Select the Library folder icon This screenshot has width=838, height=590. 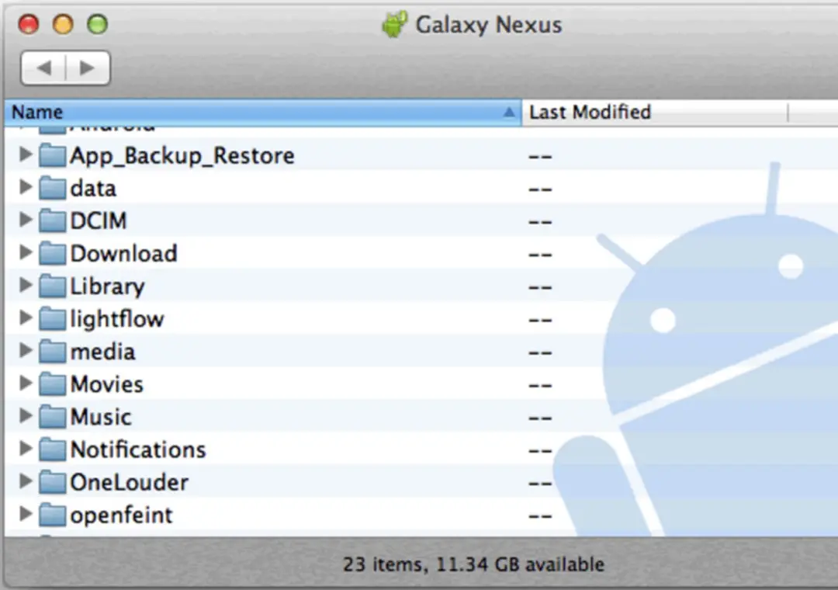[53, 286]
